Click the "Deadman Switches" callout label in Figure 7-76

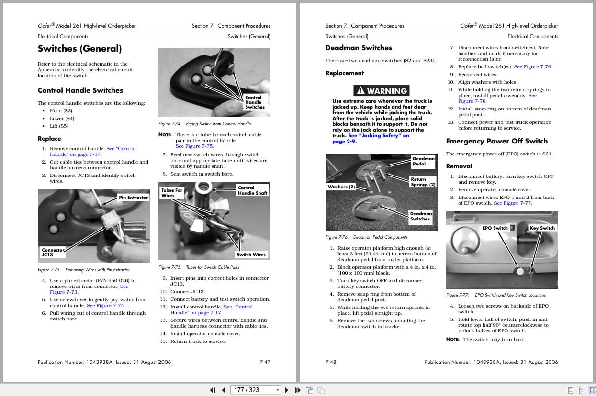point(420,216)
